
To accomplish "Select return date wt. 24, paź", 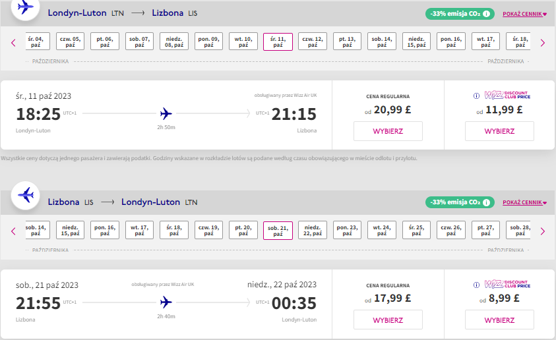I will click(x=382, y=230).
